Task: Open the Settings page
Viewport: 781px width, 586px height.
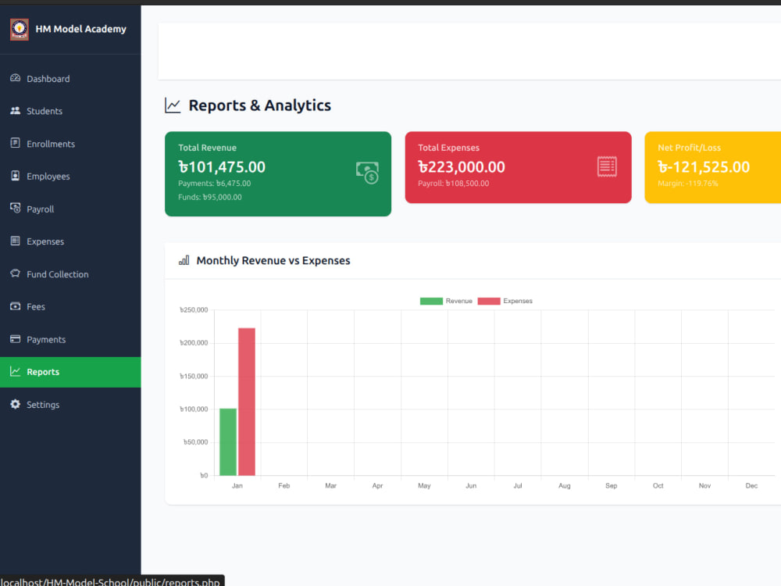Action: (x=70, y=405)
